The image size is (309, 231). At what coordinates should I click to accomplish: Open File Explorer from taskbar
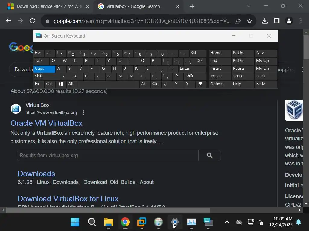click(108, 222)
